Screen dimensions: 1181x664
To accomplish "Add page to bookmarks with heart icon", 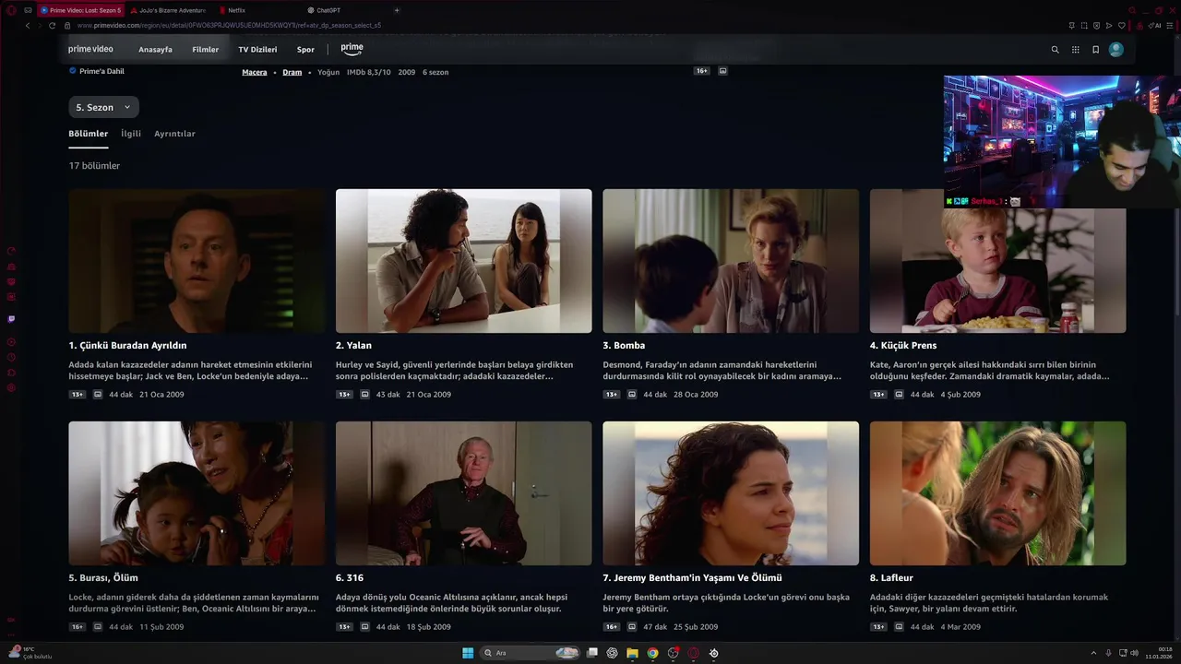I will (1121, 25).
